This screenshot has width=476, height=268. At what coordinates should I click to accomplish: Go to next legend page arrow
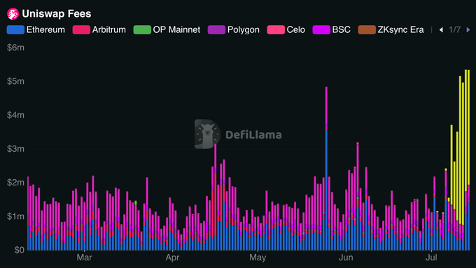pos(468,30)
